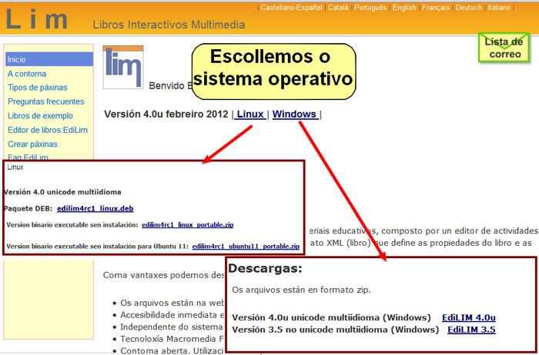Screen dimensions: 539x355
Task: Open the Lista de correo envelope
Action: click(503, 48)
